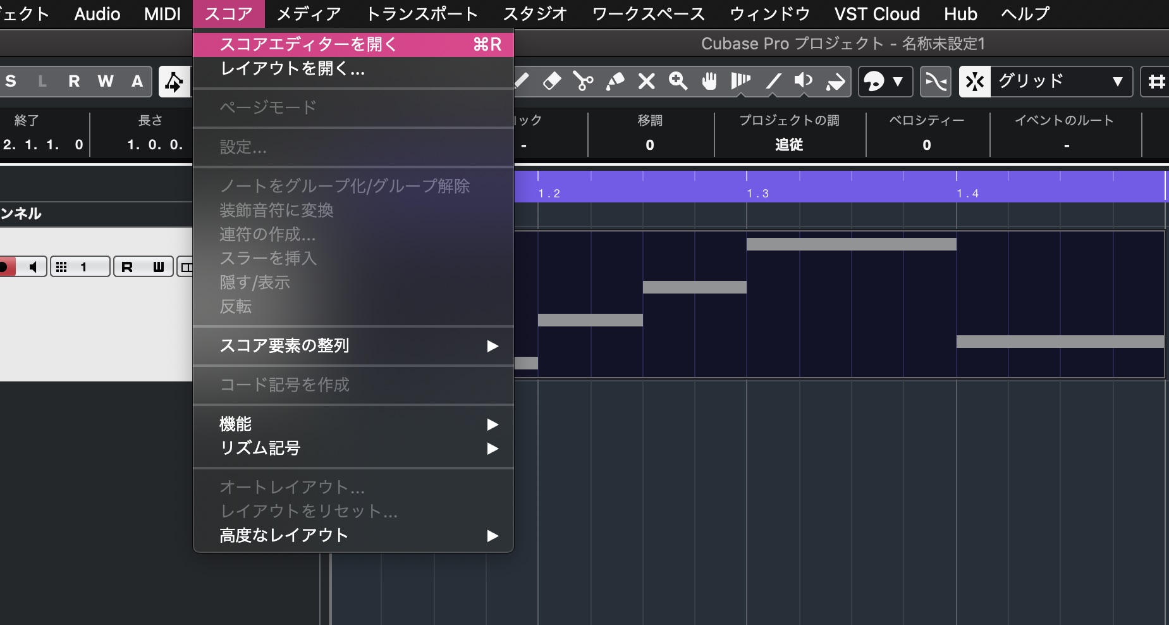The height and width of the screenshot is (625, 1169).
Task: Select the Draw pencil tool
Action: click(522, 81)
